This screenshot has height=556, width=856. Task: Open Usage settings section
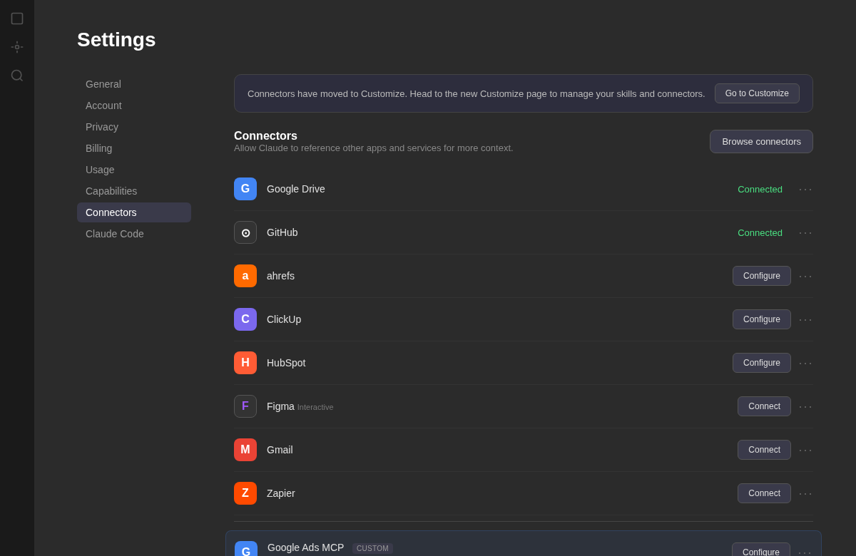134,170
